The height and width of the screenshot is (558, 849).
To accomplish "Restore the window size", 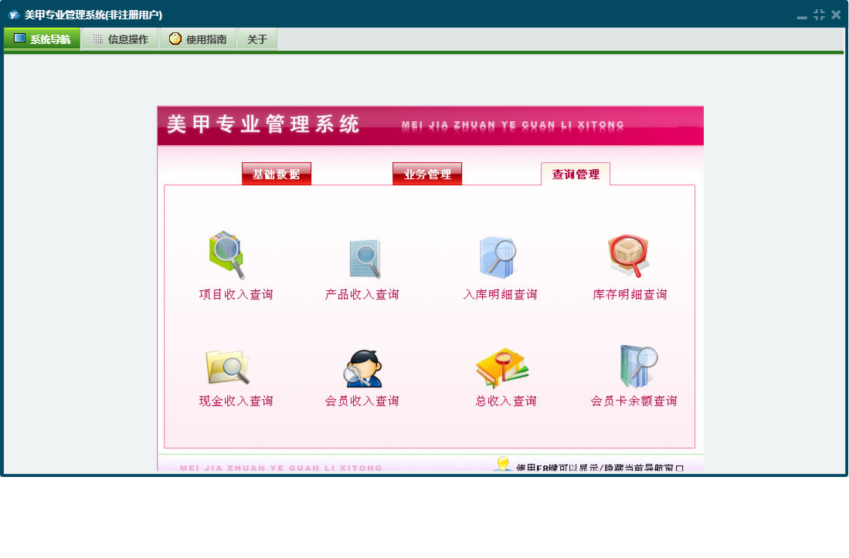I will point(819,15).
